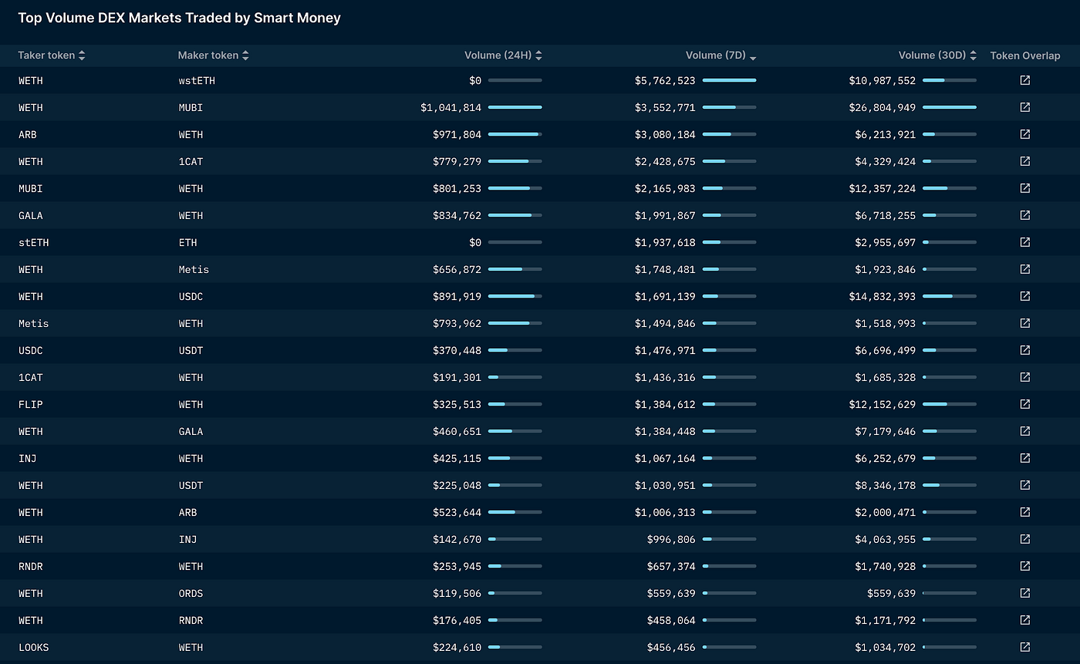Click 24H volume bar beside $1,041,814
Viewport: 1080px width, 664px height.
(x=515, y=107)
